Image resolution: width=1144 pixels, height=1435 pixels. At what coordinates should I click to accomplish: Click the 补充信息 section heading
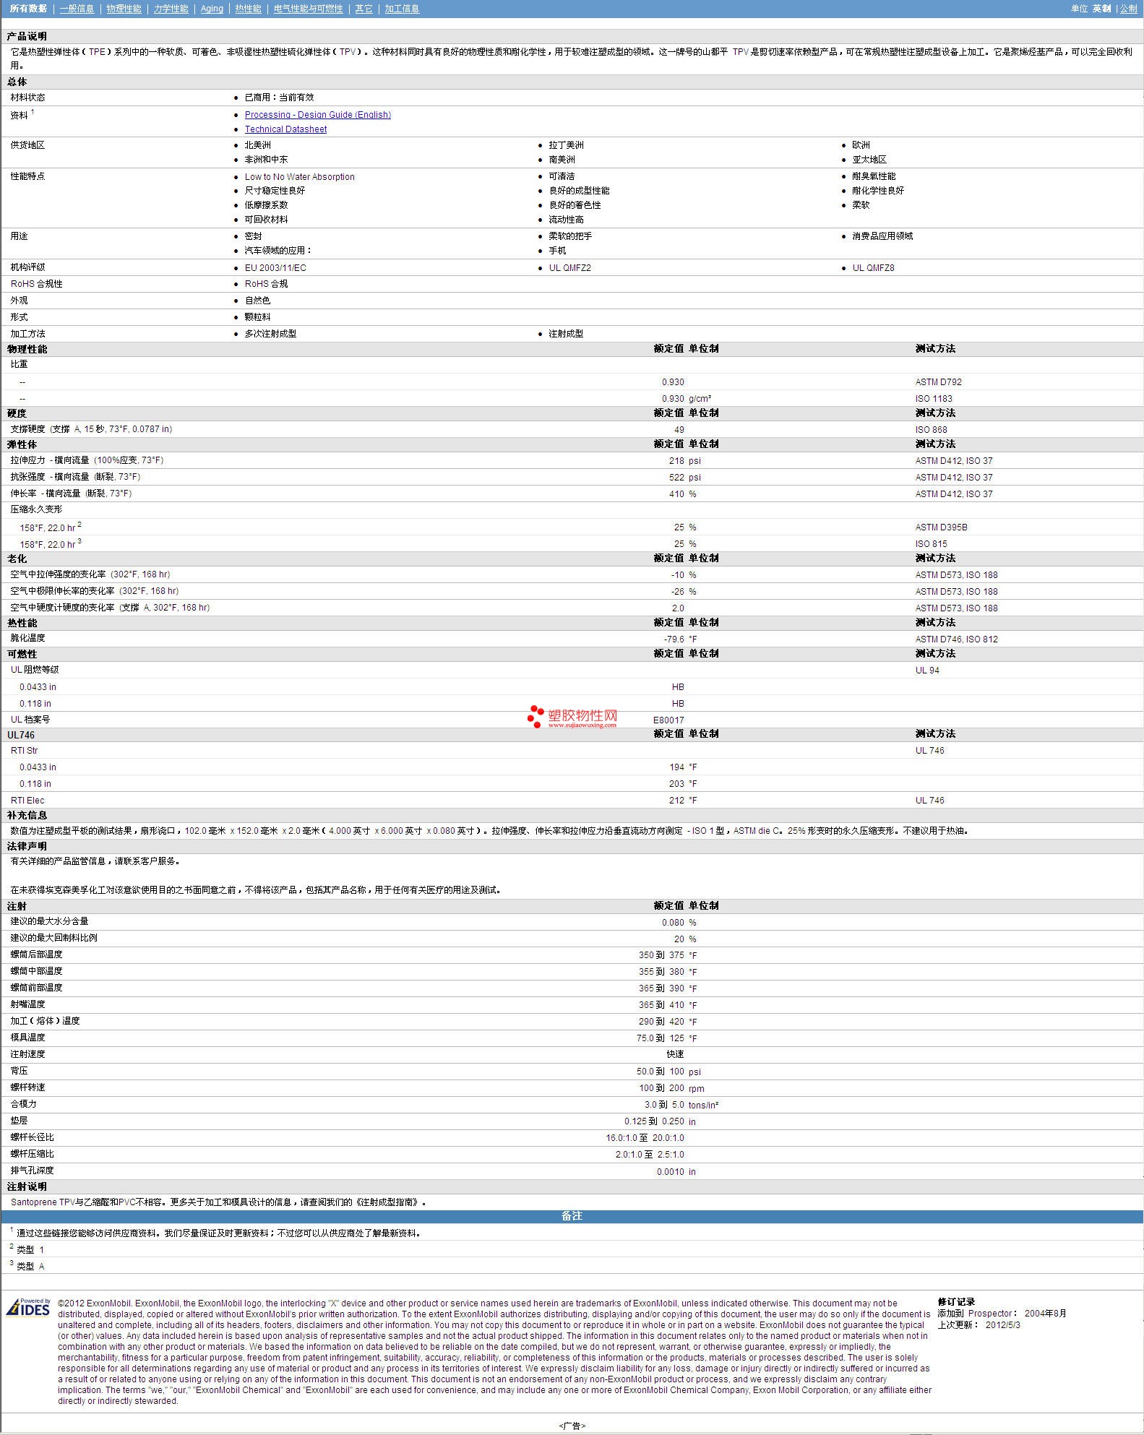[27, 816]
